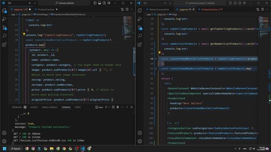
Task: Open the OUTPUT panel tab
Action: point(34,107)
